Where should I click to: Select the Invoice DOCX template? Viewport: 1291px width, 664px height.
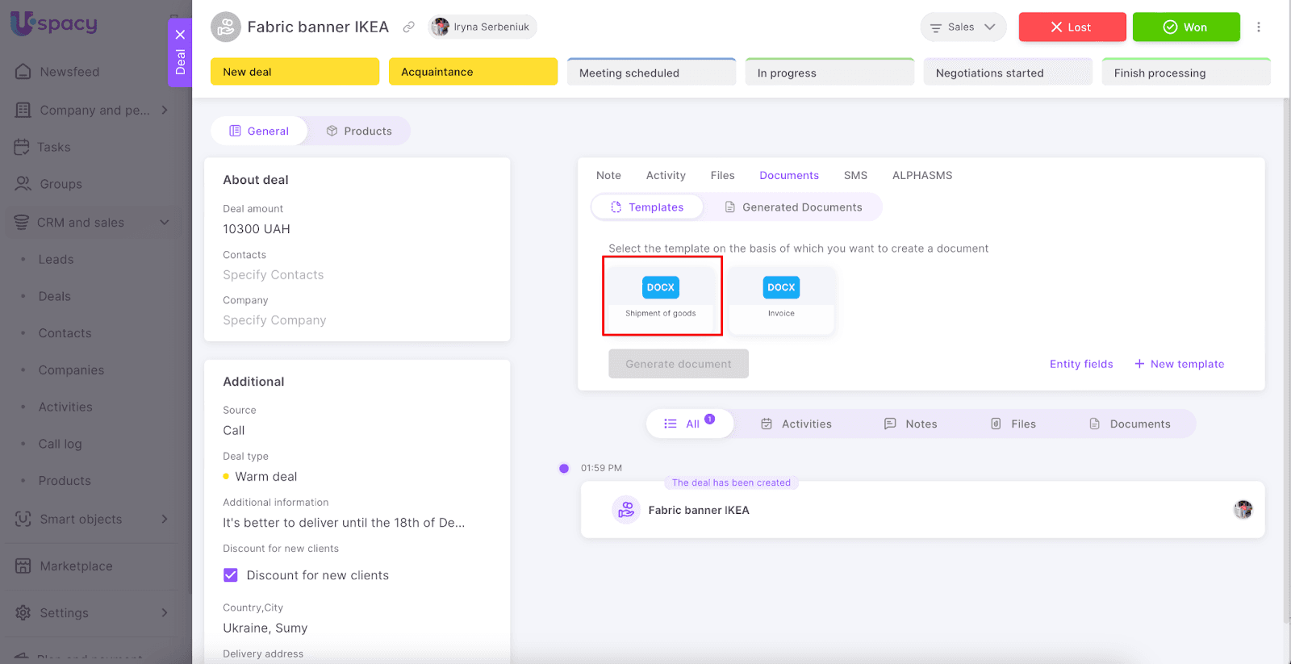pyautogui.click(x=780, y=296)
